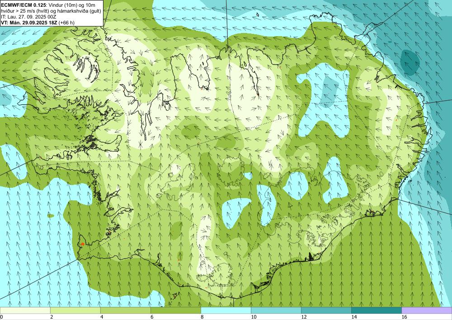
Task: Click the 'VT: Mán. 29.09.2025 18Z' valid time
Action: coord(29,23)
